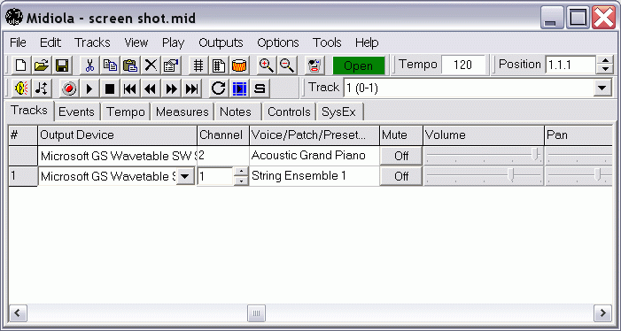Increase the Position value with up arrow
This screenshot has height=331, width=621.
coord(605,60)
